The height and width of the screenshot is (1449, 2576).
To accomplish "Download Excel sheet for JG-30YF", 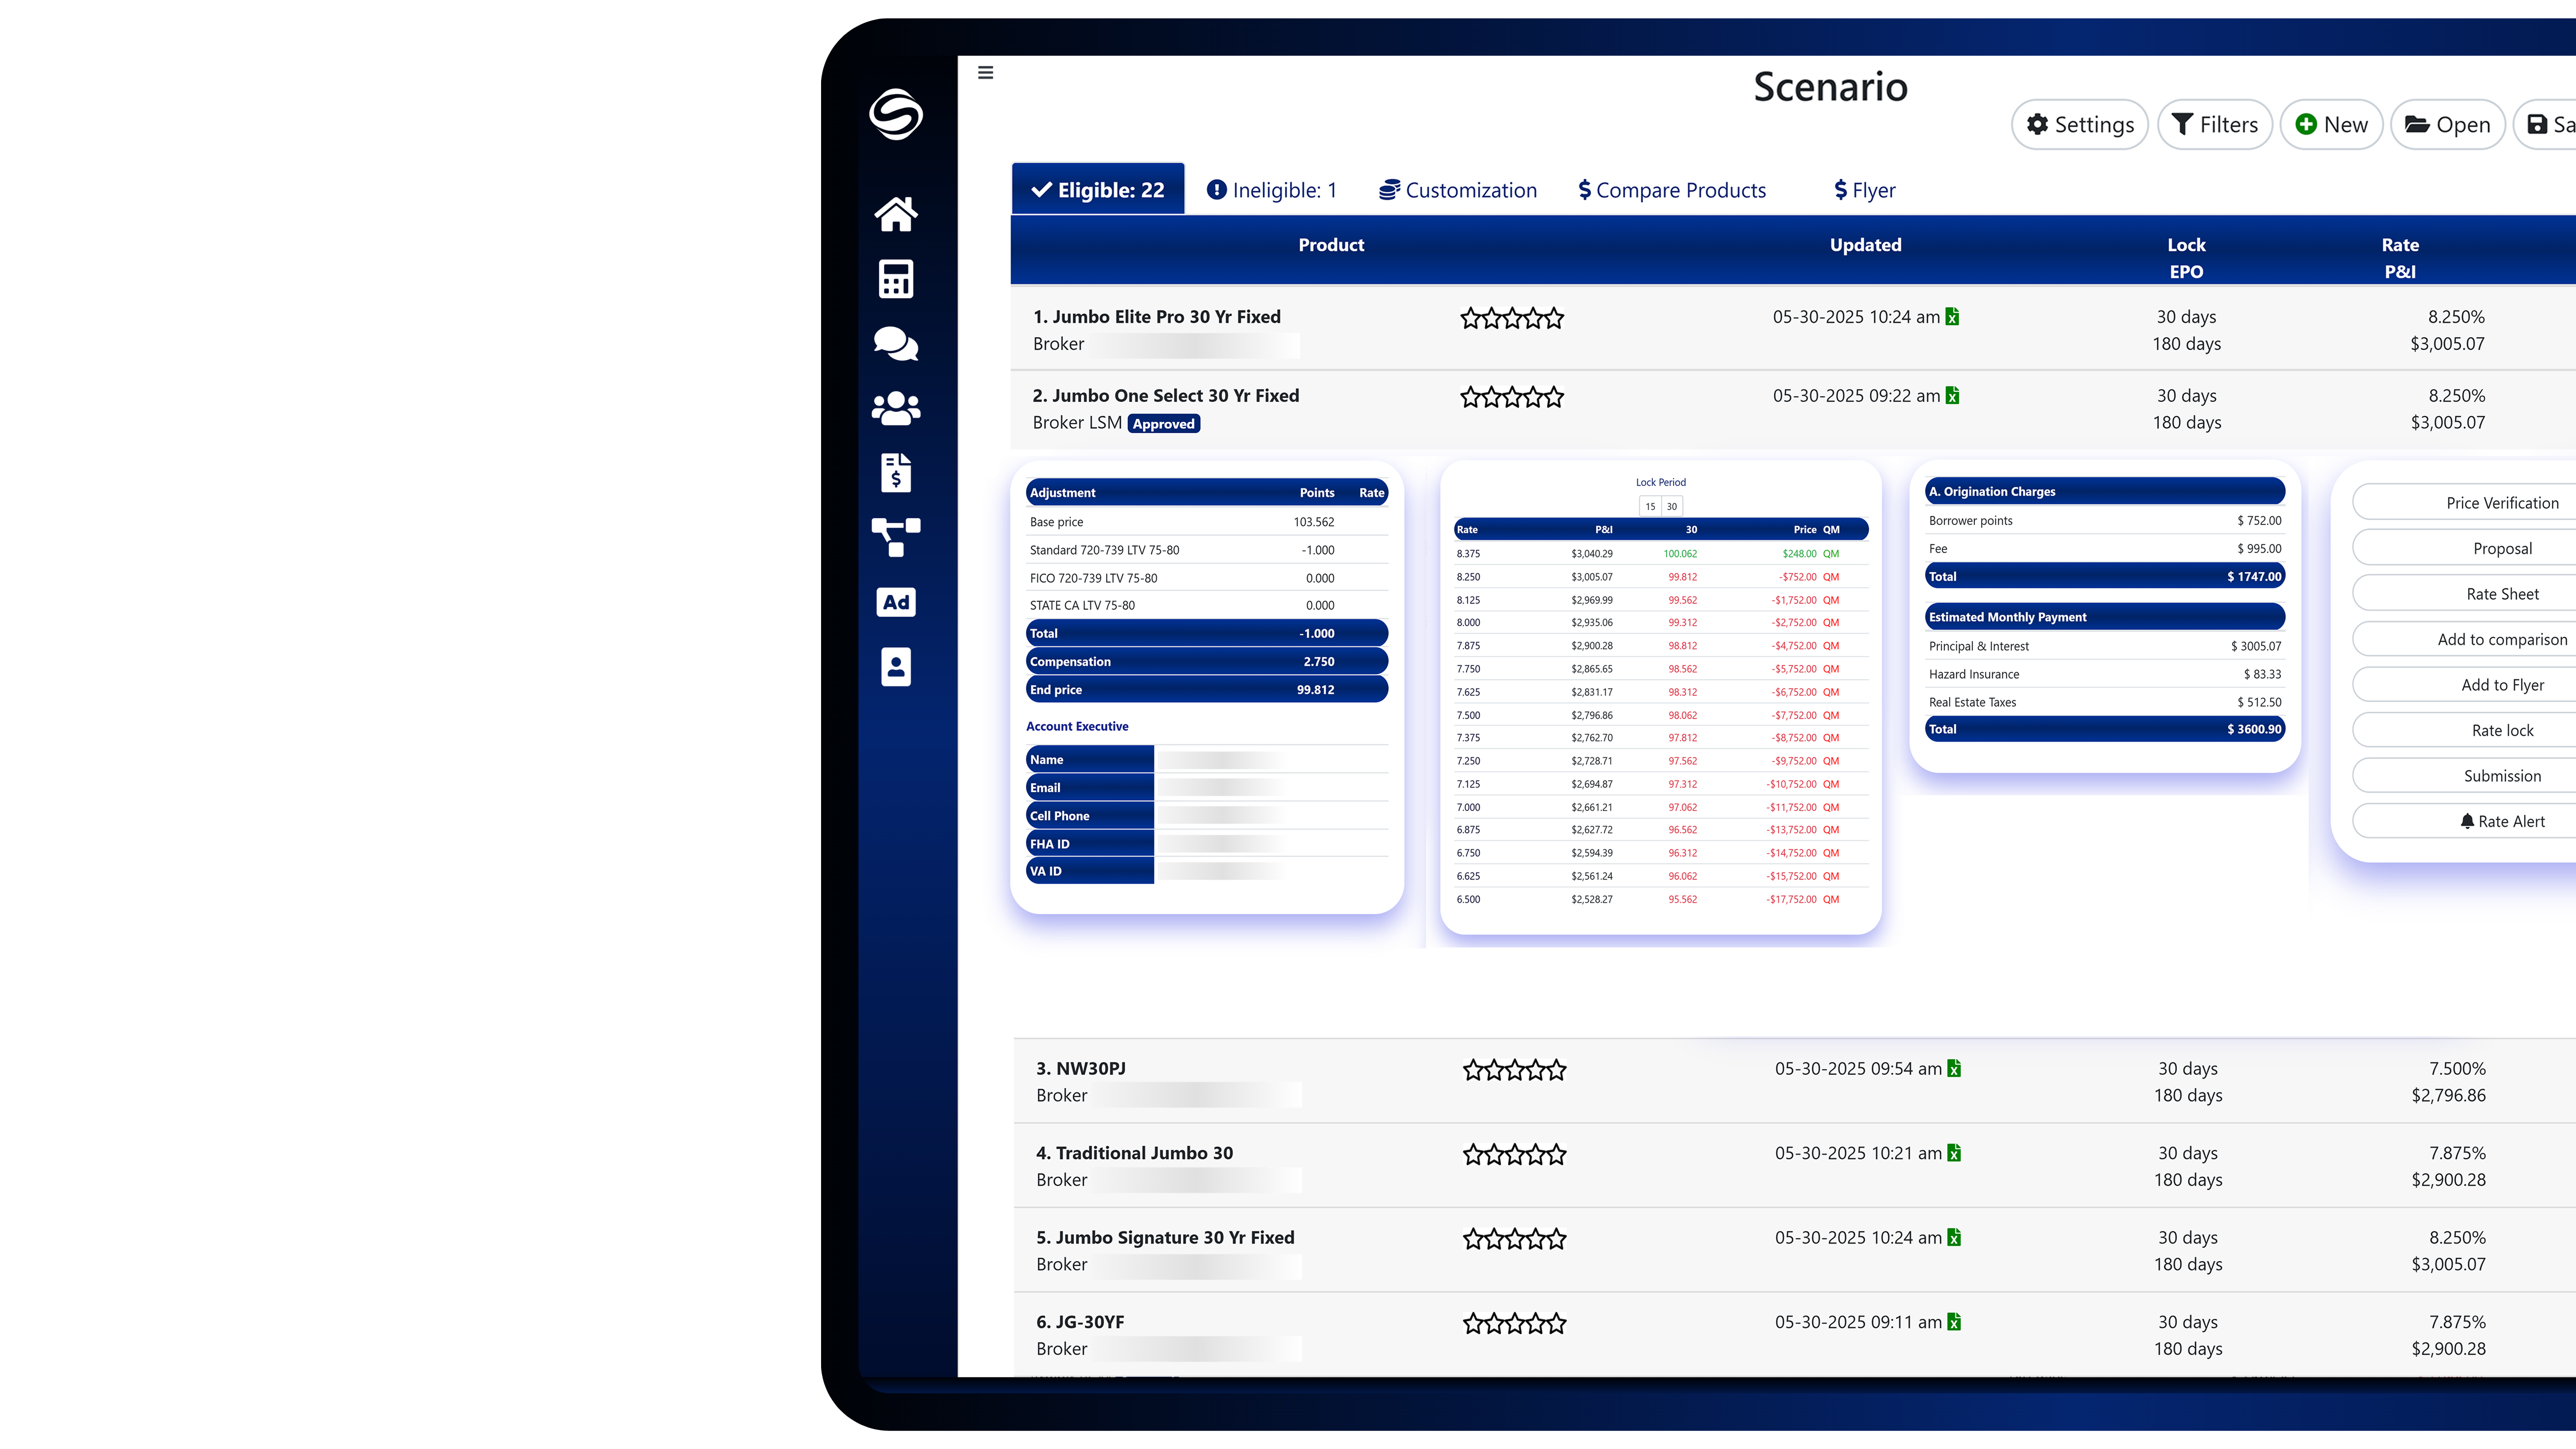I will tap(1954, 1322).
